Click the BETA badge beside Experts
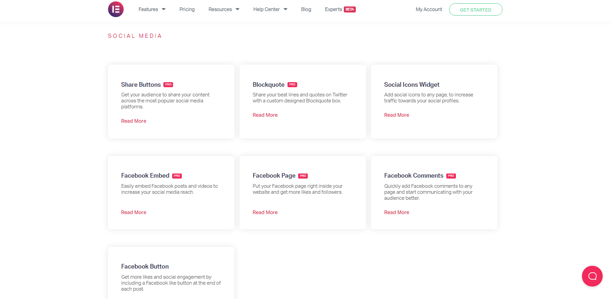Image resolution: width=611 pixels, height=299 pixels. pos(350,9)
